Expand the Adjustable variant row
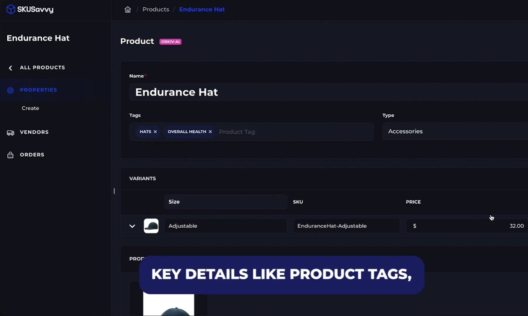 132,226
